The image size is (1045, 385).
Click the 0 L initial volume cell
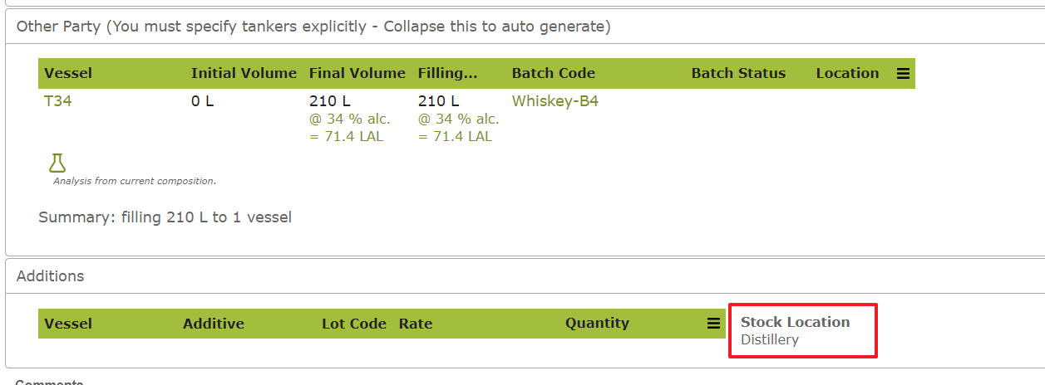pos(202,101)
